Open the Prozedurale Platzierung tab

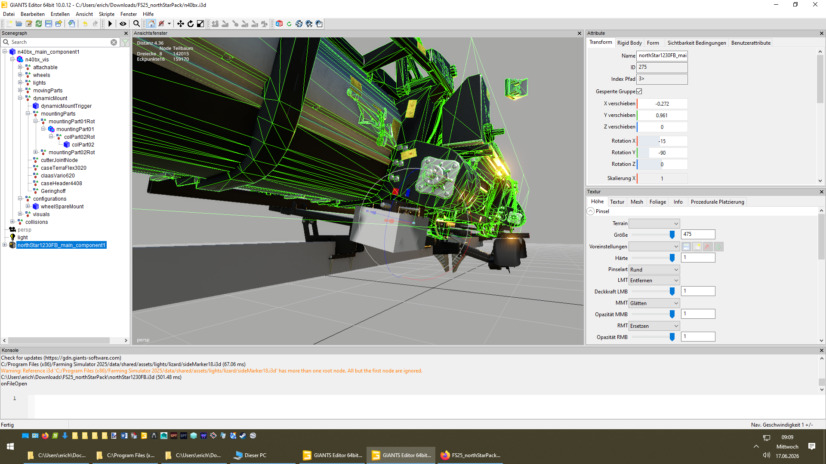(717, 202)
